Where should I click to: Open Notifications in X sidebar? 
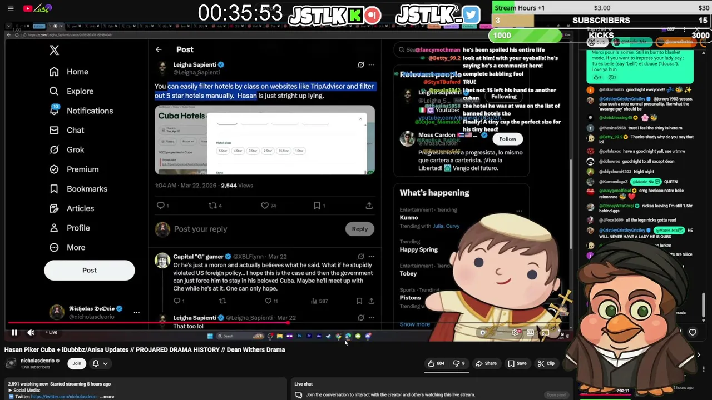[x=81, y=111]
